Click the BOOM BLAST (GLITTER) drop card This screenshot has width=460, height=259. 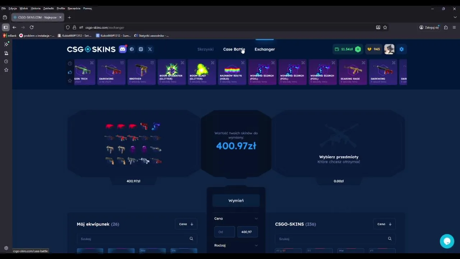(x=202, y=72)
